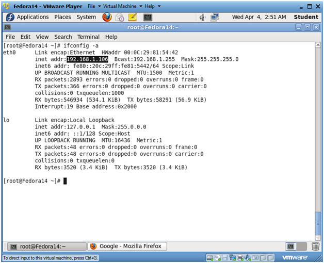Click the volume speaker icon
Image resolution: width=324 pixels, height=263 pixels.
(x=202, y=18)
